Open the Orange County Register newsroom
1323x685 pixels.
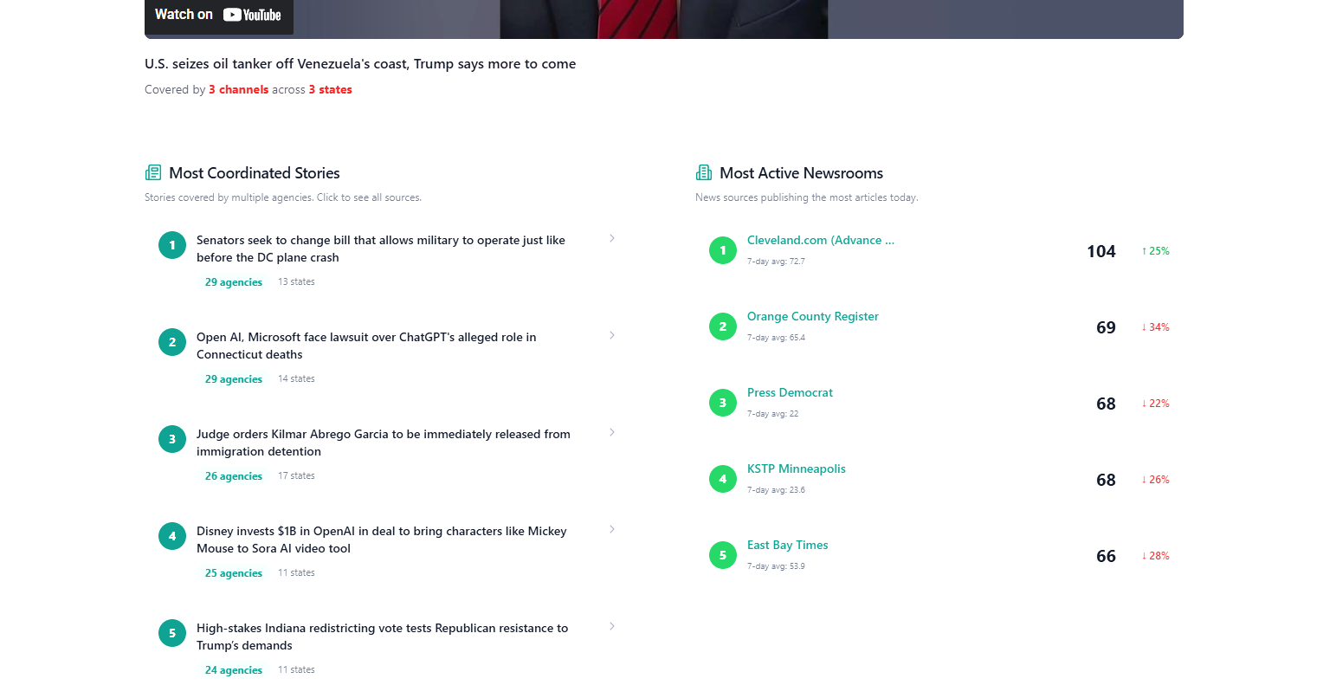click(813, 317)
